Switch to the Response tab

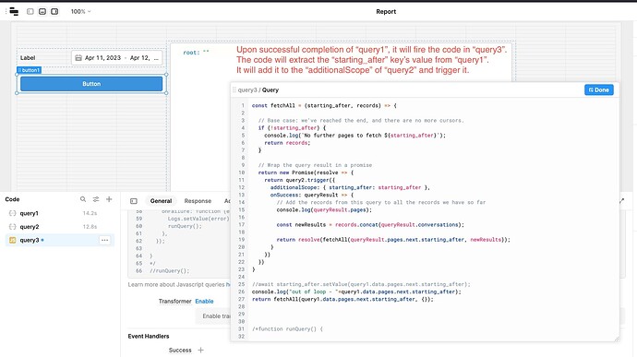click(x=198, y=201)
